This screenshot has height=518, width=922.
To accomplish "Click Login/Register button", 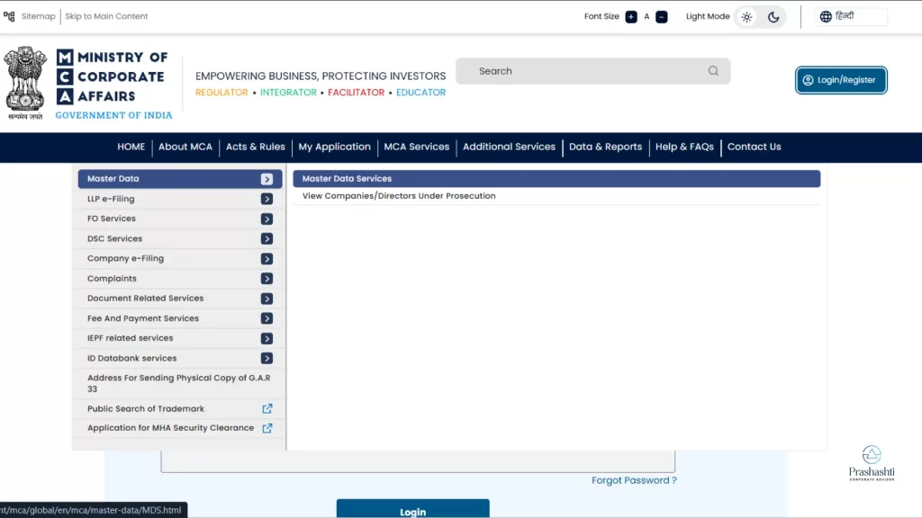I will coord(842,80).
